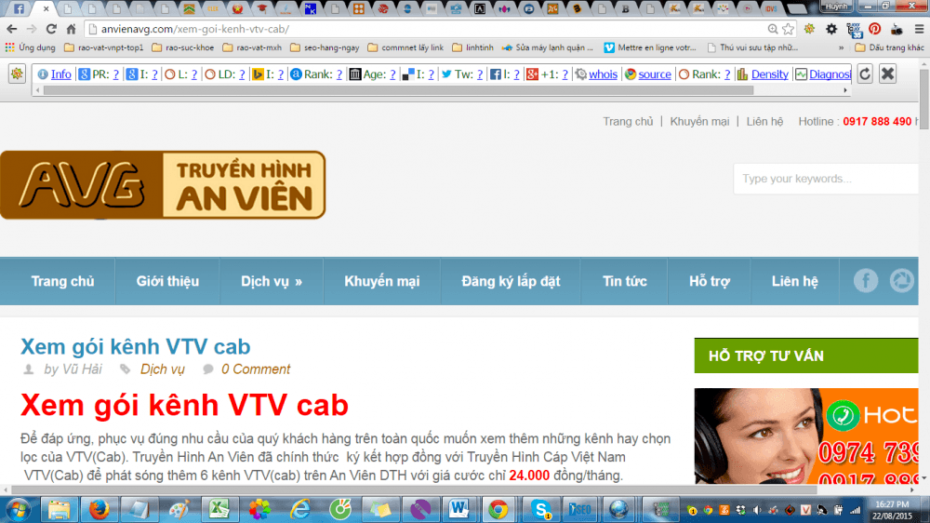Go back using browser back arrow
The height and width of the screenshot is (523, 930).
12,29
